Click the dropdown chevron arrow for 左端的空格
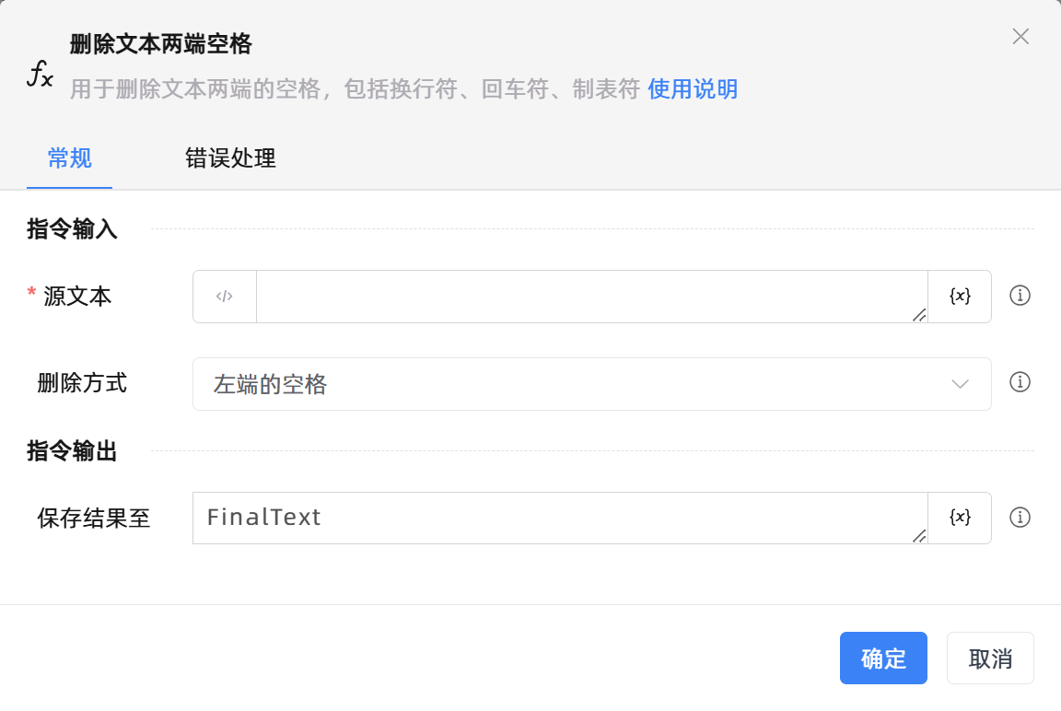Screen dimensions: 1061x711 (x=960, y=384)
